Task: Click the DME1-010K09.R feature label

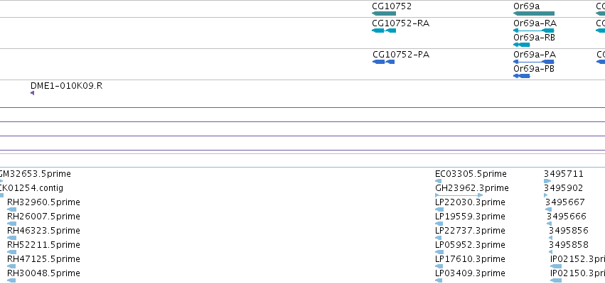Action: (x=66, y=85)
